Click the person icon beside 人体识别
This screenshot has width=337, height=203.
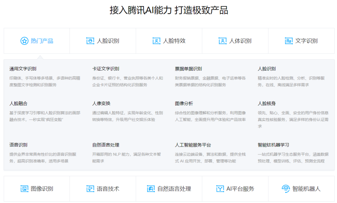(x=223, y=41)
